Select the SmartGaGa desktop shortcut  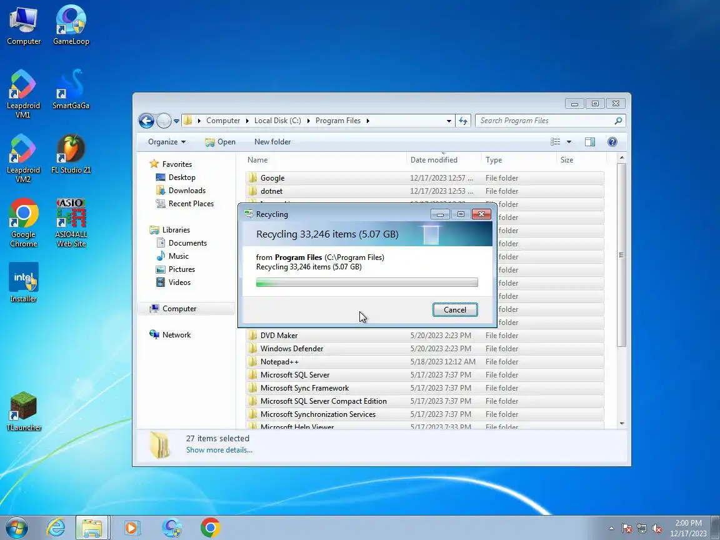[71, 90]
